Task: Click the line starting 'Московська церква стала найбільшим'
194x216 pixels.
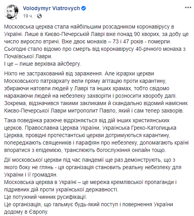Action: 89,27
